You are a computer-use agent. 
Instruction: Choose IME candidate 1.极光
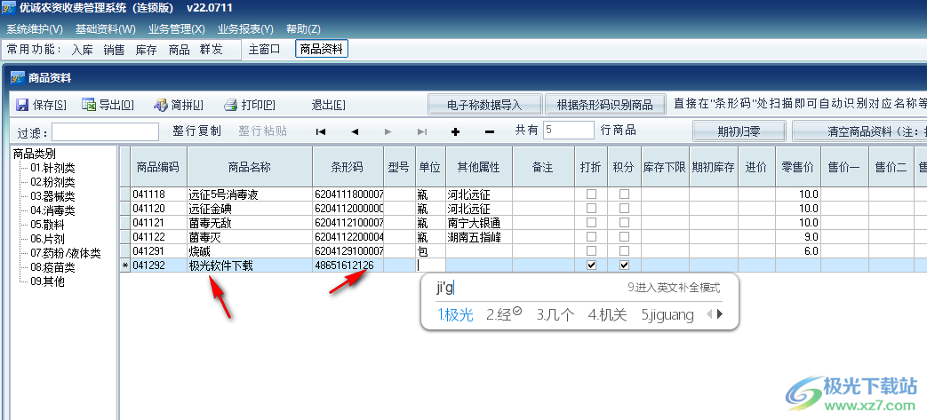pyautogui.click(x=455, y=315)
